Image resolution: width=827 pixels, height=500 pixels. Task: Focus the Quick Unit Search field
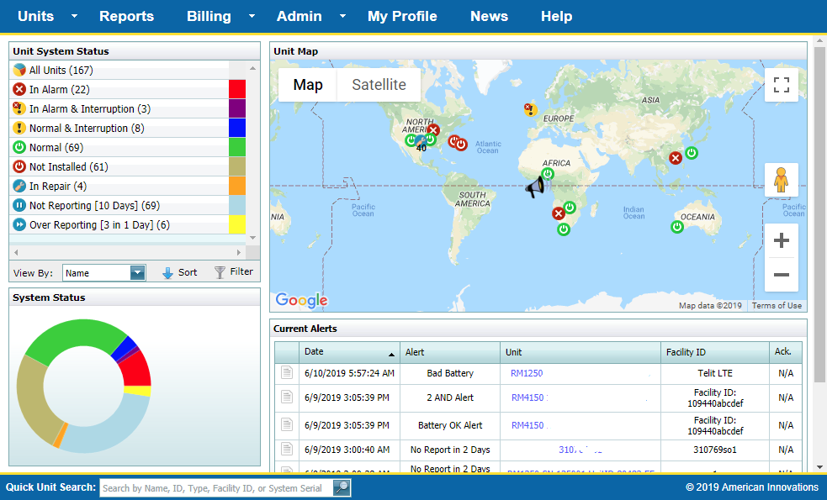pyautogui.click(x=216, y=488)
